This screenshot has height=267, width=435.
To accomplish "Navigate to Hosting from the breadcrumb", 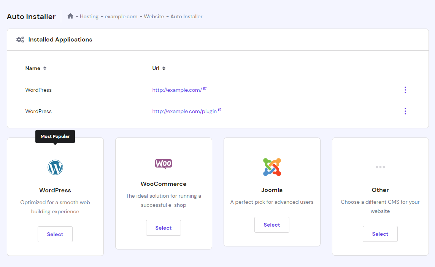I will 89,16.
